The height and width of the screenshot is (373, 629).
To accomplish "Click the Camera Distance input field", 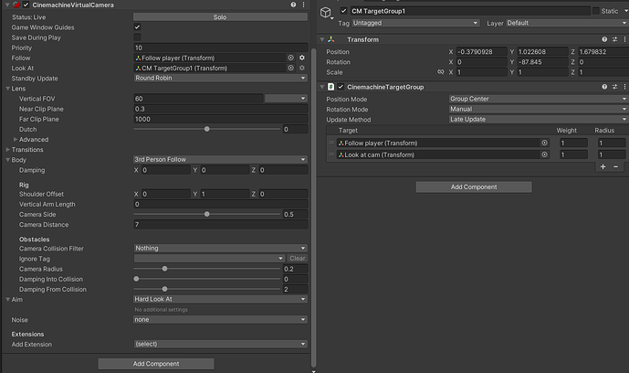I will pyautogui.click(x=219, y=224).
